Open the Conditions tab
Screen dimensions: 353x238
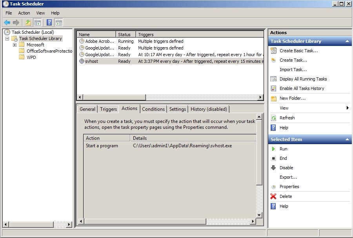tap(153, 109)
